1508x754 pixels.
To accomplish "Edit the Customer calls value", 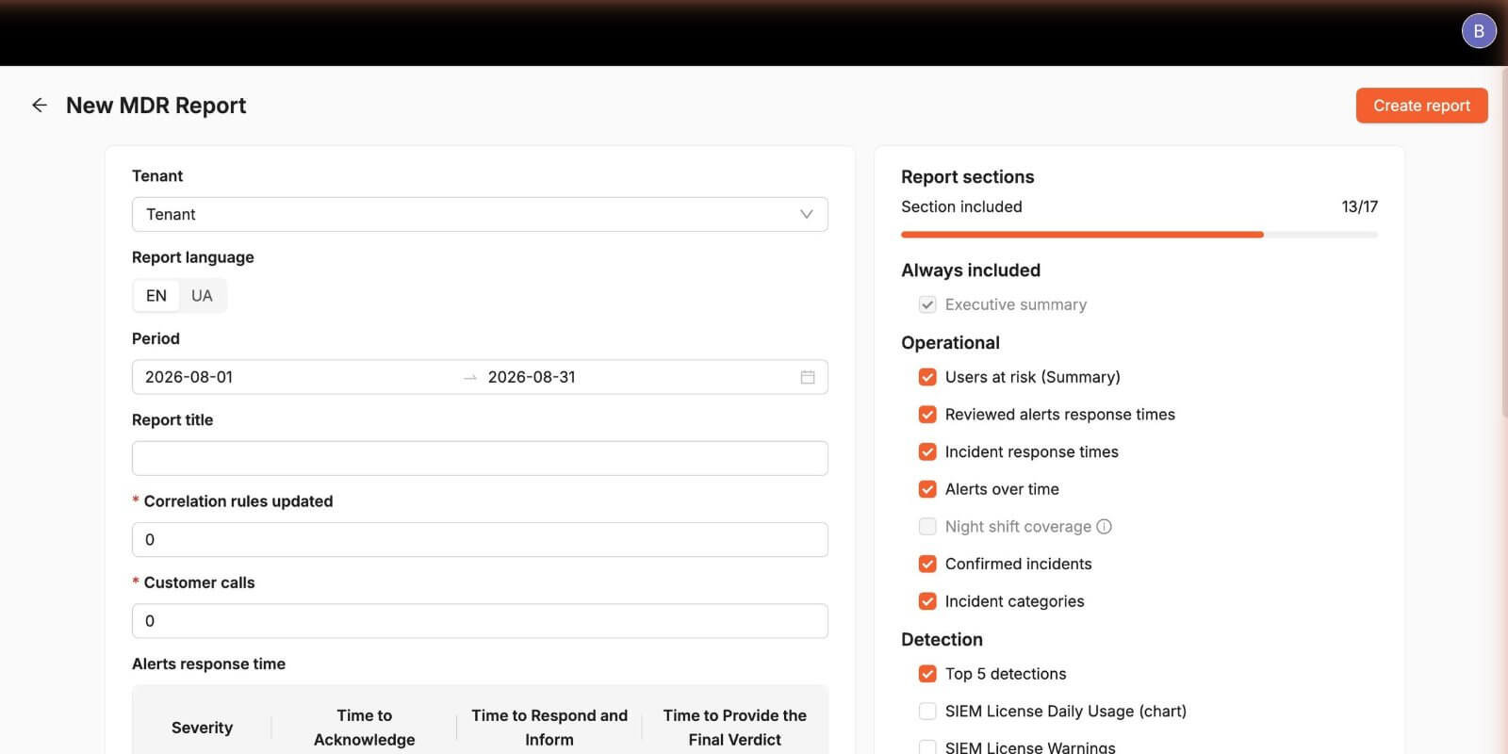I will coord(480,621).
